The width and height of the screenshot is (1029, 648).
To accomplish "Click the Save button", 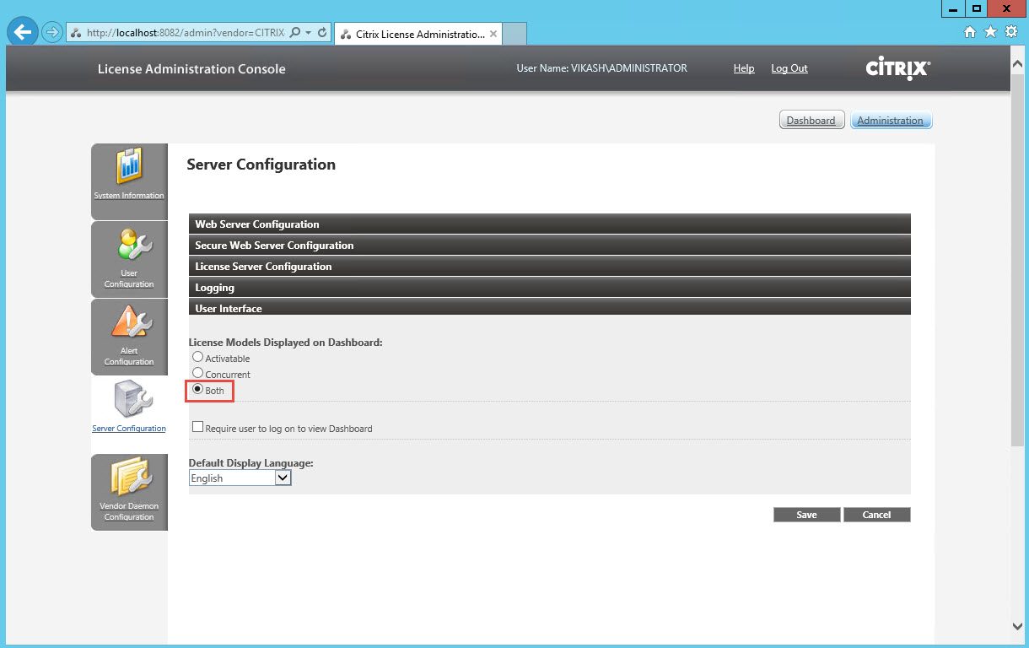I will tap(806, 515).
